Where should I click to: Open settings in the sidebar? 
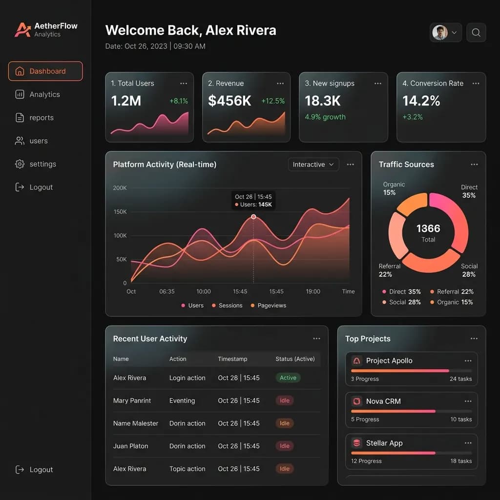click(x=36, y=164)
